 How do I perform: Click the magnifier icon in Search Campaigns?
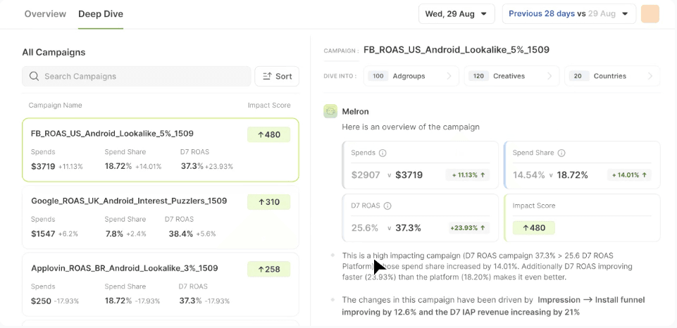(x=34, y=76)
